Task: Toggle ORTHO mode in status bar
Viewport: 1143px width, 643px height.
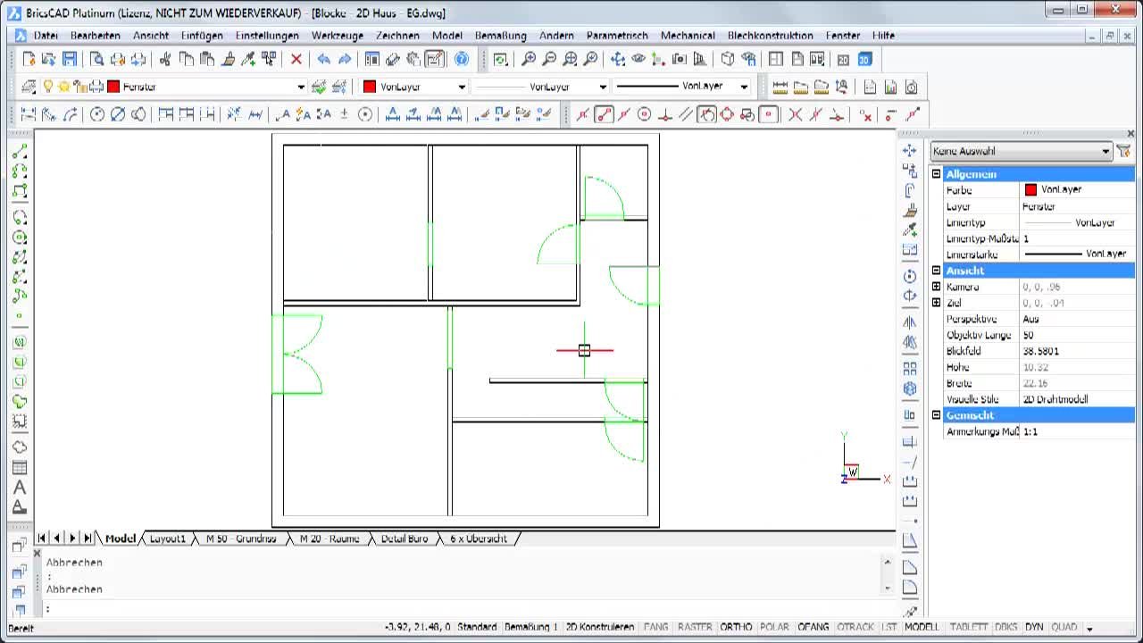Action: (x=736, y=627)
